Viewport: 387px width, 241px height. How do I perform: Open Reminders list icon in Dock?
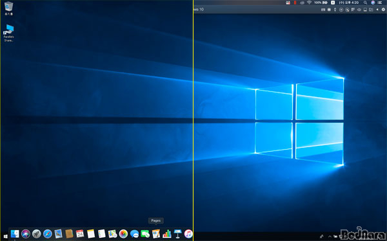(x=102, y=234)
